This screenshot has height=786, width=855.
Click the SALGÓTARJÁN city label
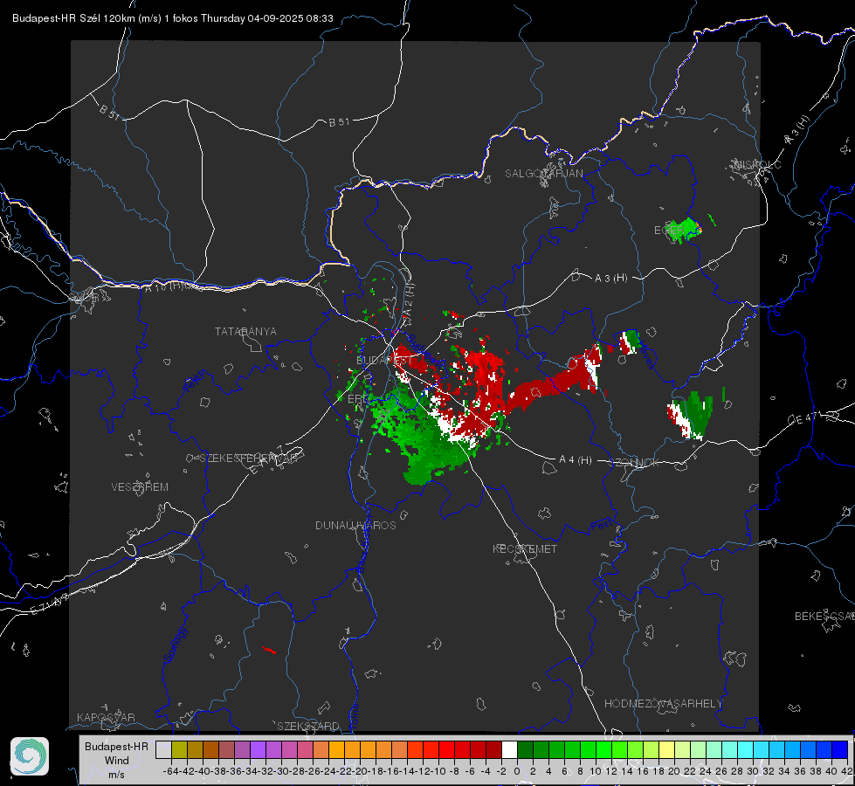point(543,174)
